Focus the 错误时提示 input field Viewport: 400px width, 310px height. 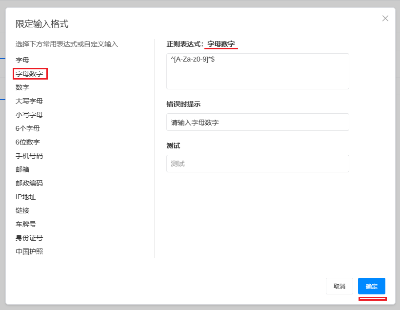click(258, 122)
